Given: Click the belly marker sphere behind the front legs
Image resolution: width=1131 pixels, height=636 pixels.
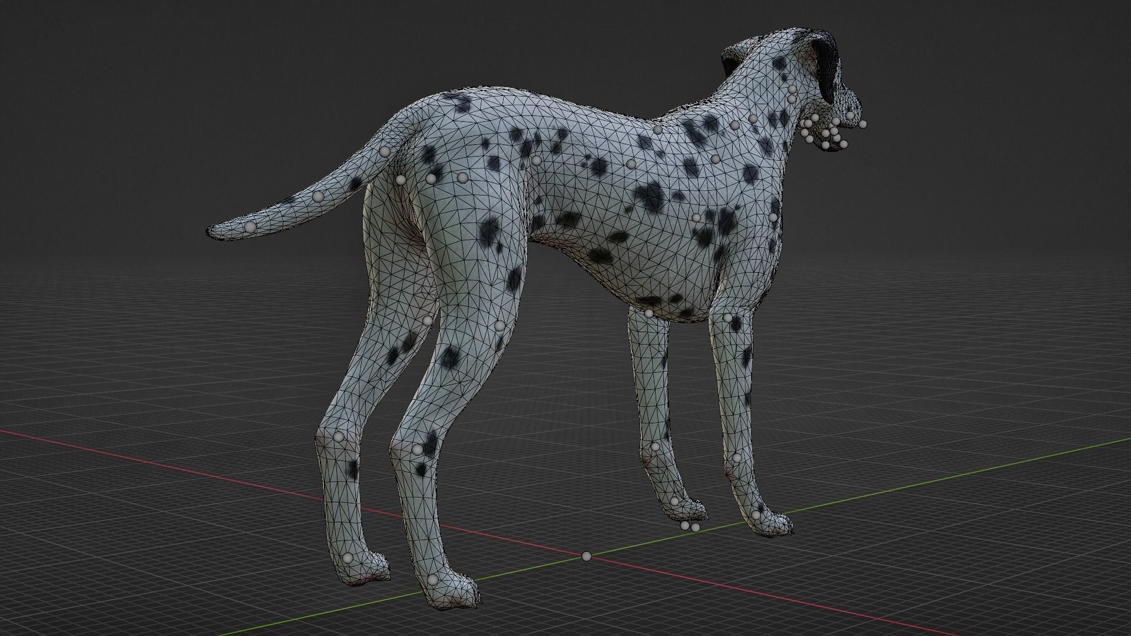Looking at the screenshot, I should point(649,313).
